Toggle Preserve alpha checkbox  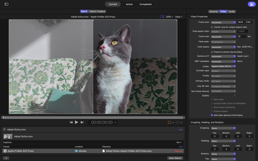[x=212, y=111]
